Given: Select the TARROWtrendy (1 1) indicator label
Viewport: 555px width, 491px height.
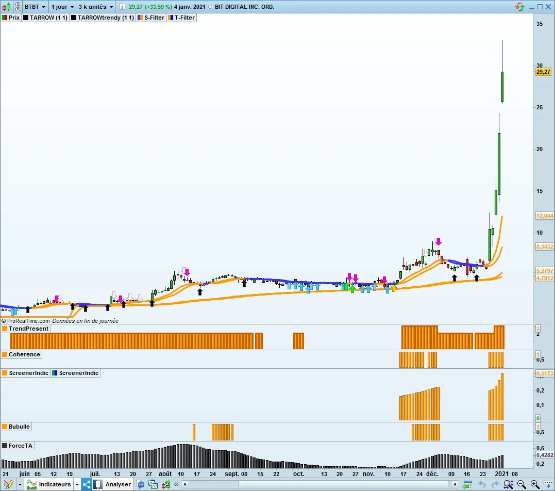Looking at the screenshot, I should [x=105, y=18].
